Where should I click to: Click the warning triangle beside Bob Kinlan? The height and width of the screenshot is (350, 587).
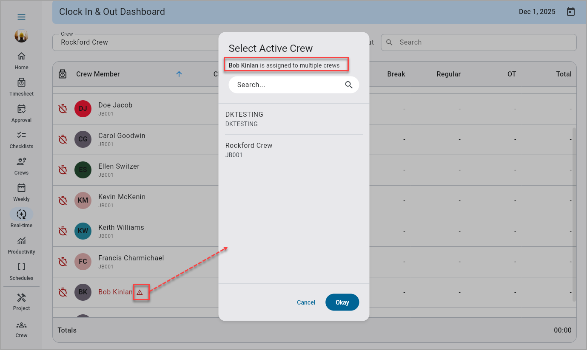tap(140, 292)
